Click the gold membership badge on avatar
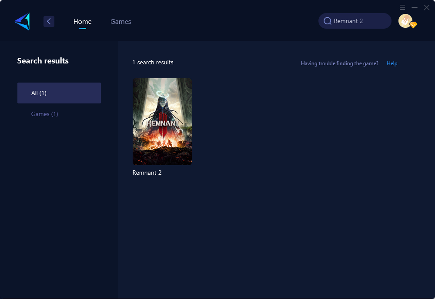The width and height of the screenshot is (435, 299). 413,25
